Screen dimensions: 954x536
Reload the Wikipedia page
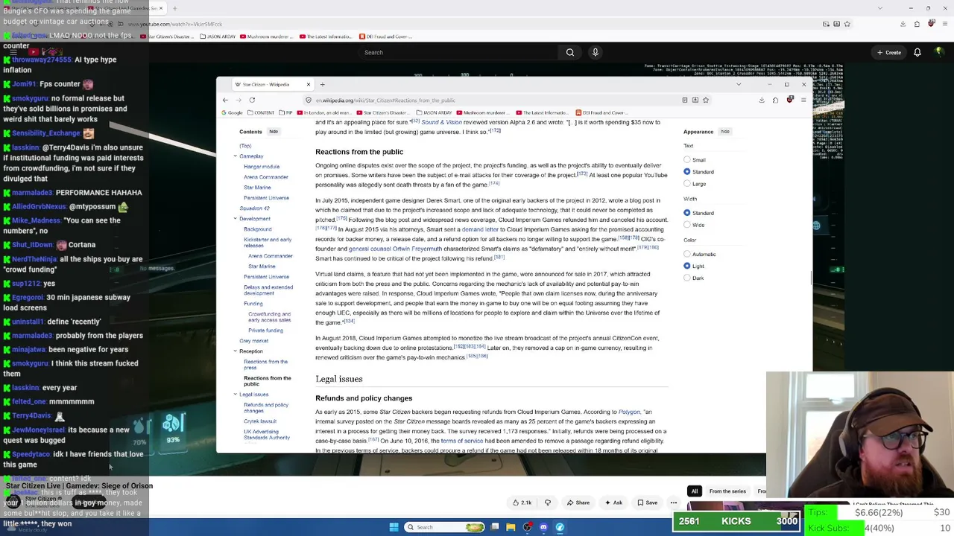(x=252, y=100)
